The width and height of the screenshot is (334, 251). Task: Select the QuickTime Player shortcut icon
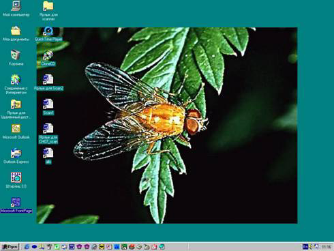pyautogui.click(x=48, y=31)
